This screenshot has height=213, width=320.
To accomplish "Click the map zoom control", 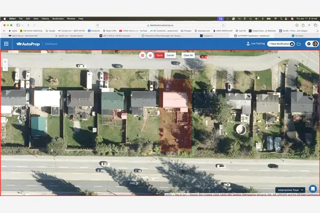I will (5, 64).
